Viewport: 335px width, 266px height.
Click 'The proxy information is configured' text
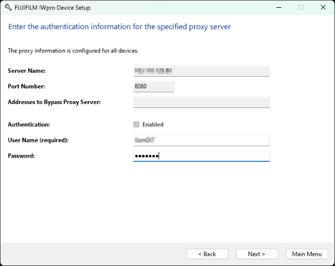tap(73, 51)
